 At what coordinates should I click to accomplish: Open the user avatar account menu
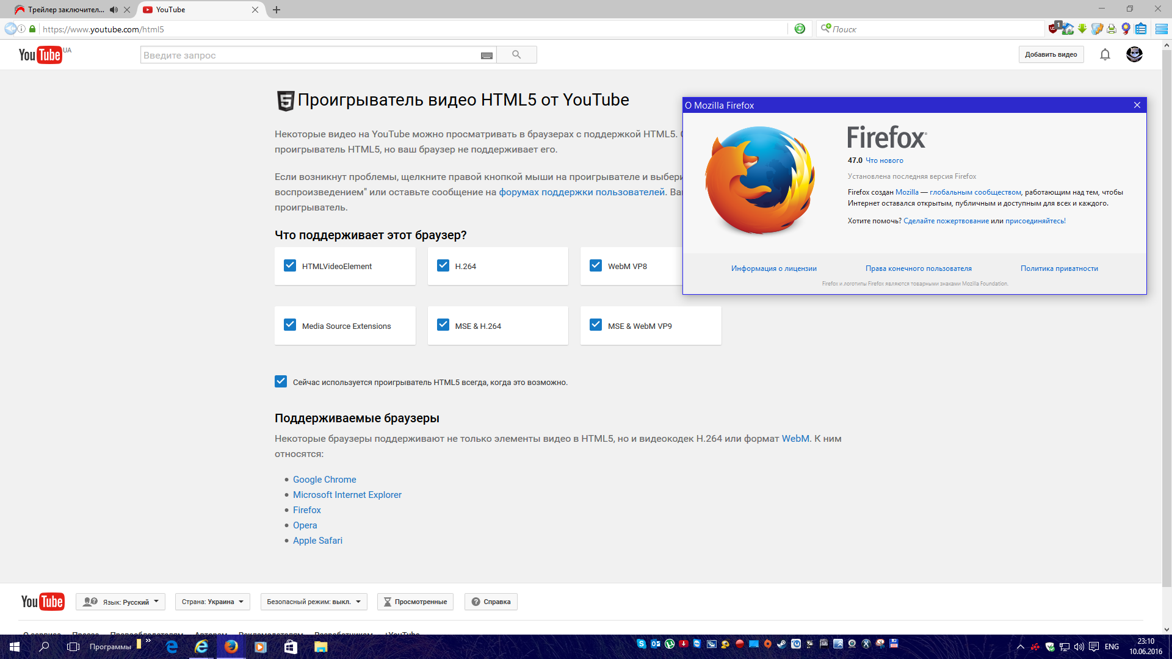(1134, 54)
